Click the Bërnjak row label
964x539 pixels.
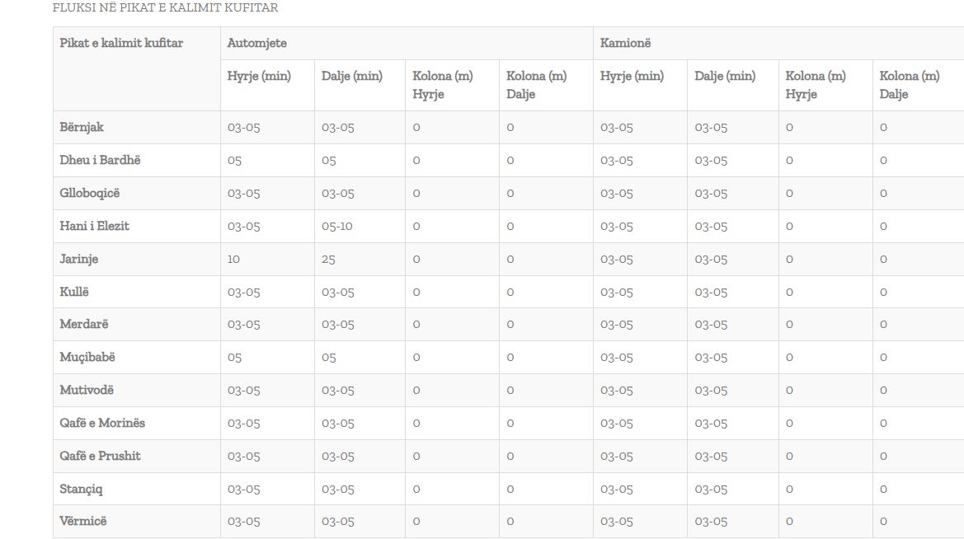[82, 127]
